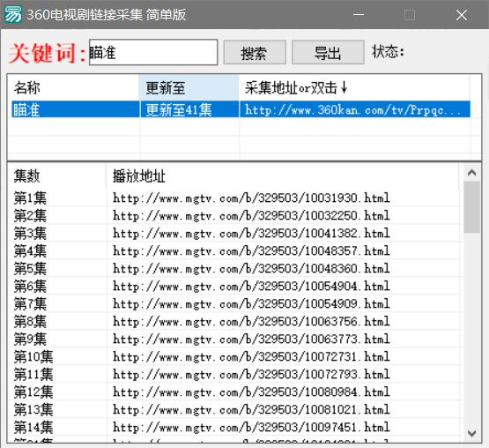Viewport: 489px width, 448px height.
Task: Click the scroll down arrow of episode list
Action: (x=471, y=433)
